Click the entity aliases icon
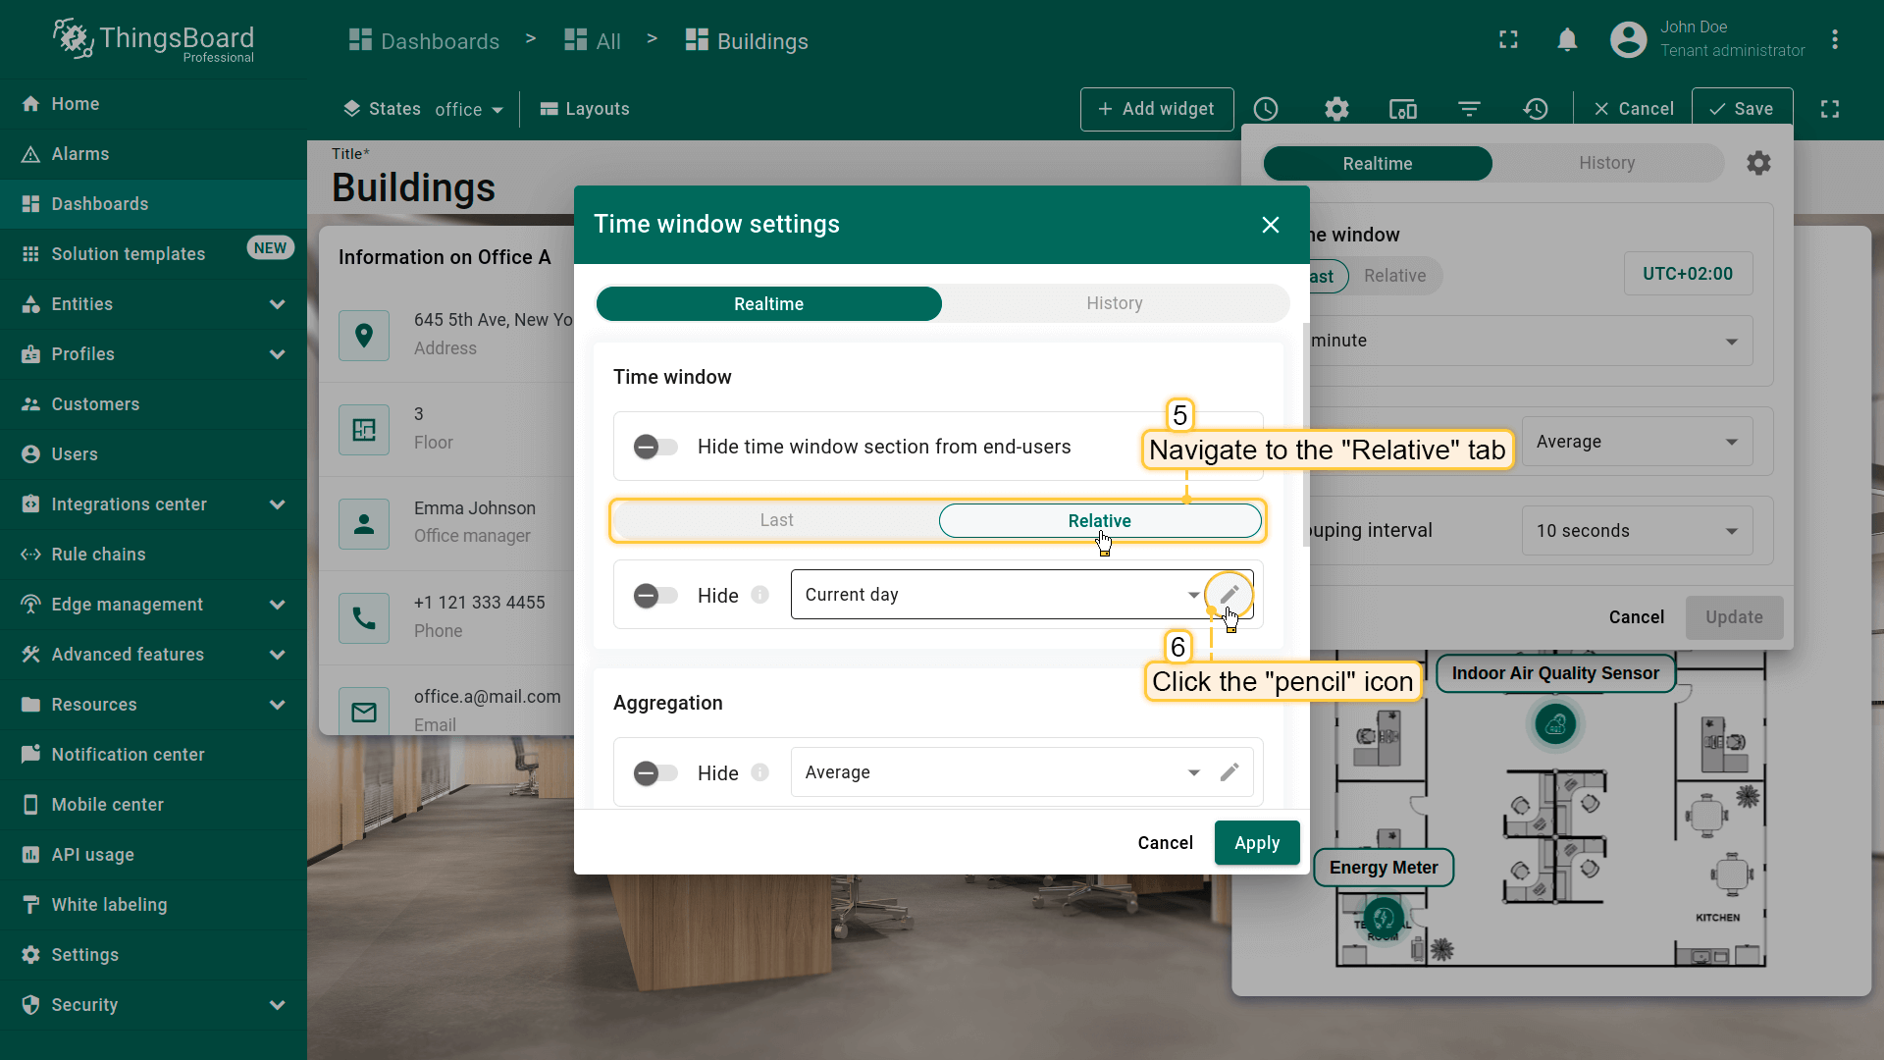 1403,109
